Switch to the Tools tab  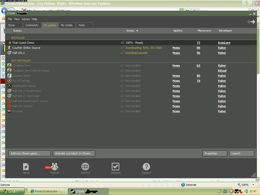pyautogui.click(x=84, y=25)
